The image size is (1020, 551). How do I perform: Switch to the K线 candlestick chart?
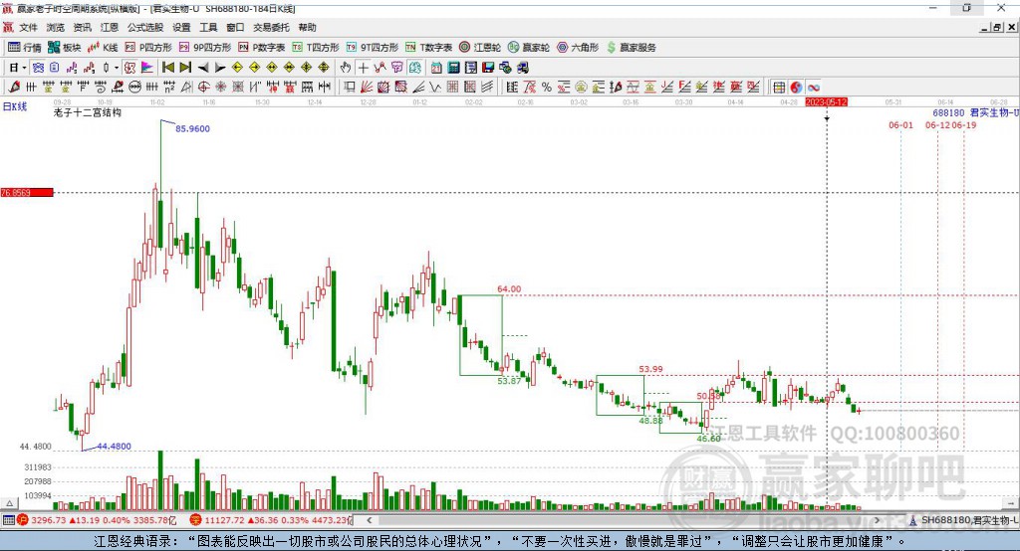click(x=103, y=48)
